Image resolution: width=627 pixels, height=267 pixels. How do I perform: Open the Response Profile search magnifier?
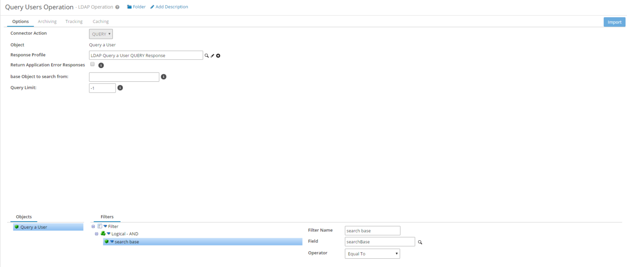click(206, 55)
